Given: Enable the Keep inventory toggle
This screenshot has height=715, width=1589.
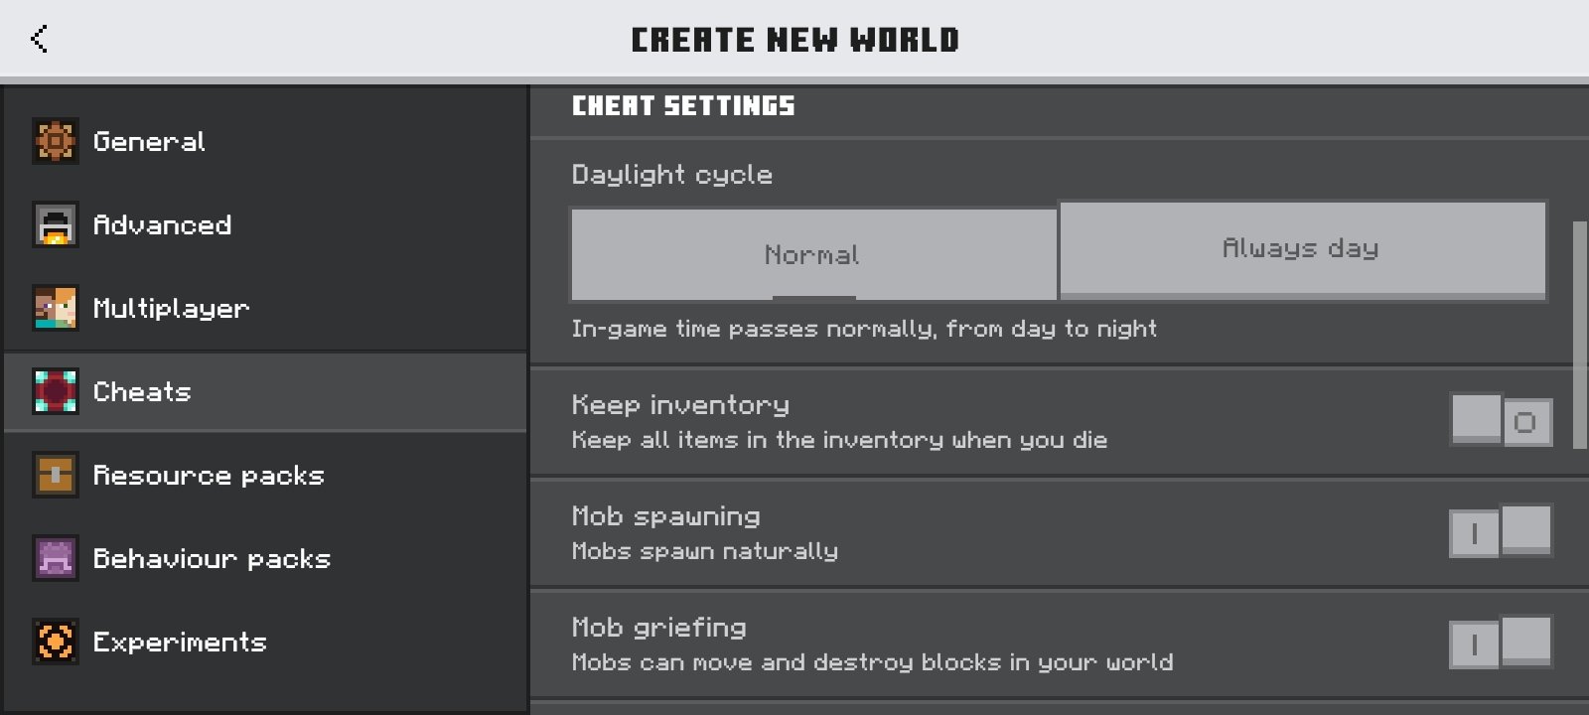Looking at the screenshot, I should (1501, 420).
